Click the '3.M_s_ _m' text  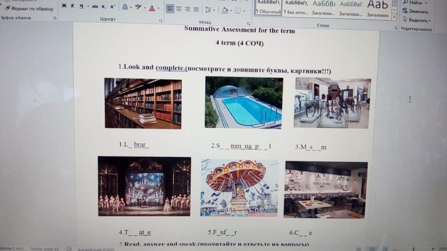(x=311, y=147)
